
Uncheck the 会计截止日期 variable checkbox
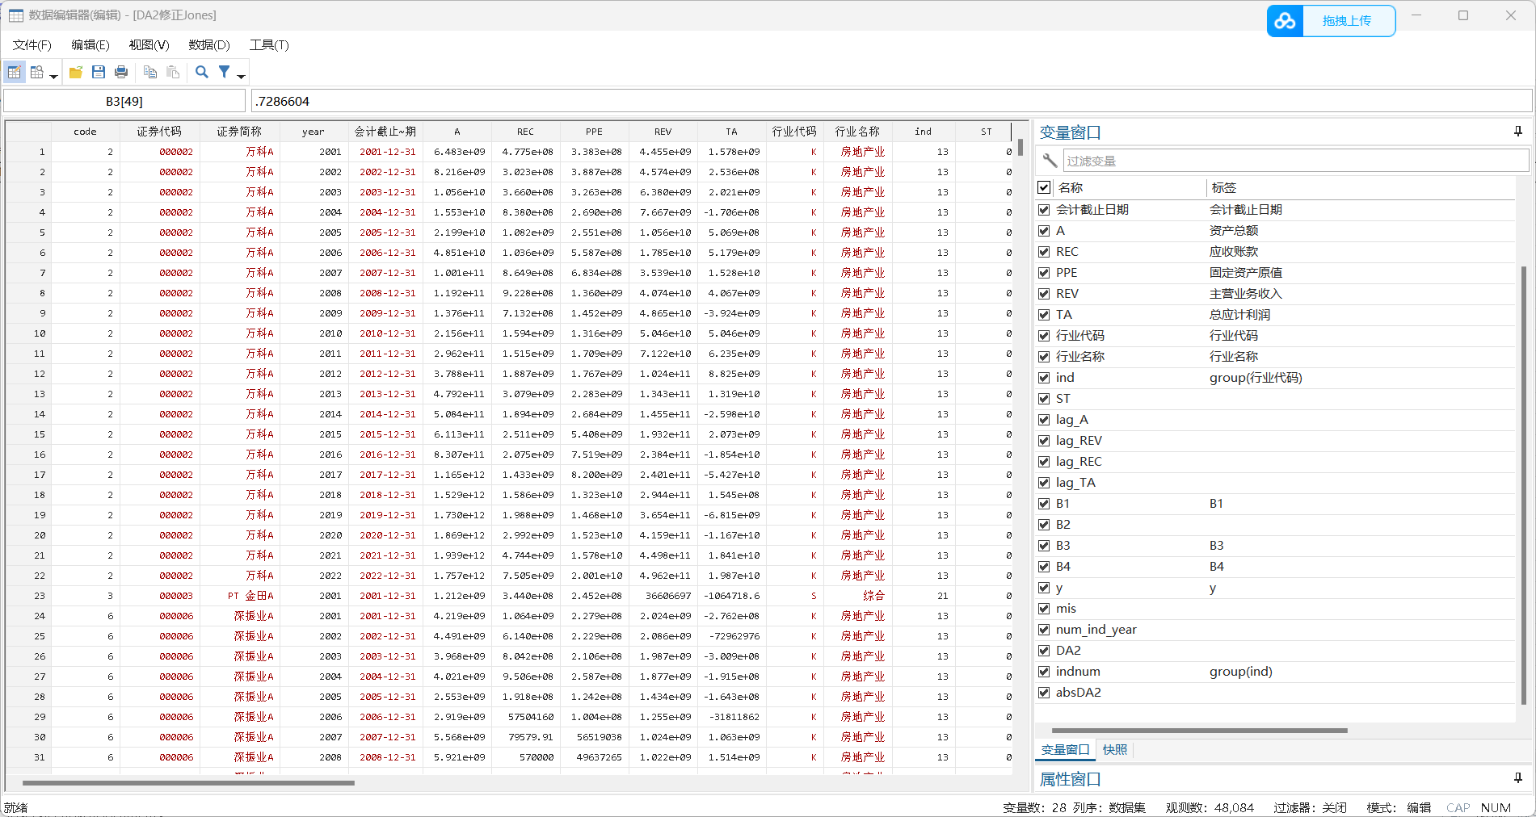click(x=1044, y=210)
